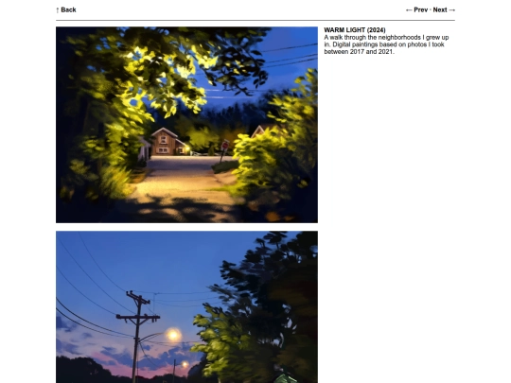Click the utility pole in the second painting
This screenshot has height=383, width=511.
pyautogui.click(x=138, y=337)
